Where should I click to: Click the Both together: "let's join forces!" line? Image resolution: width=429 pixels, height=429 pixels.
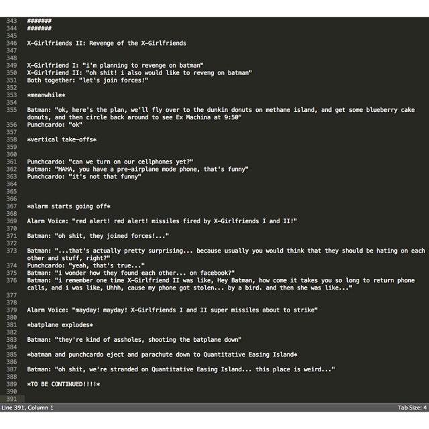(x=87, y=80)
